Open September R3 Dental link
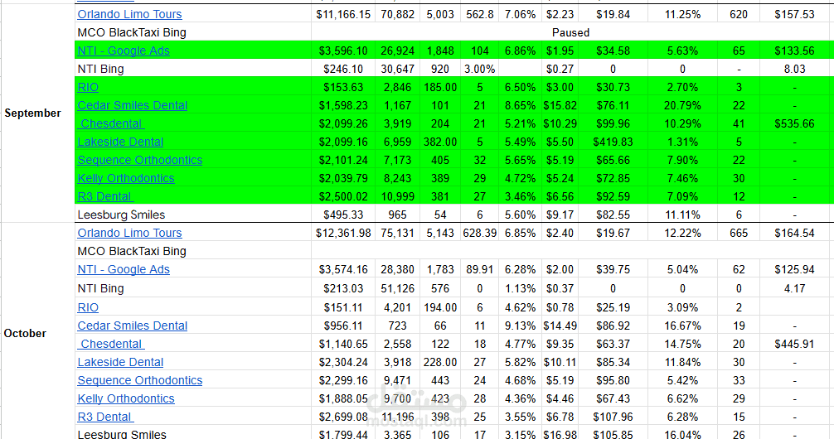 [105, 196]
